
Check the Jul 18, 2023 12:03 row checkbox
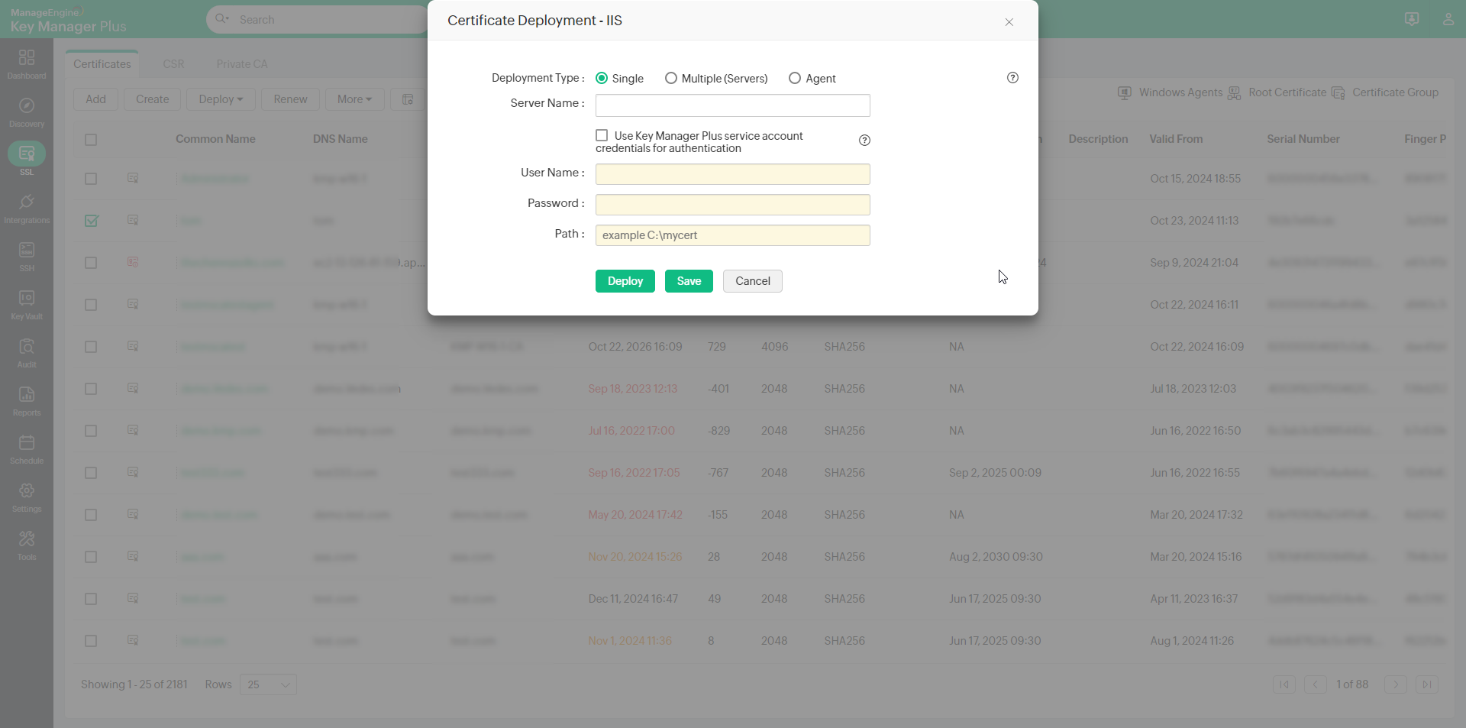click(x=91, y=389)
